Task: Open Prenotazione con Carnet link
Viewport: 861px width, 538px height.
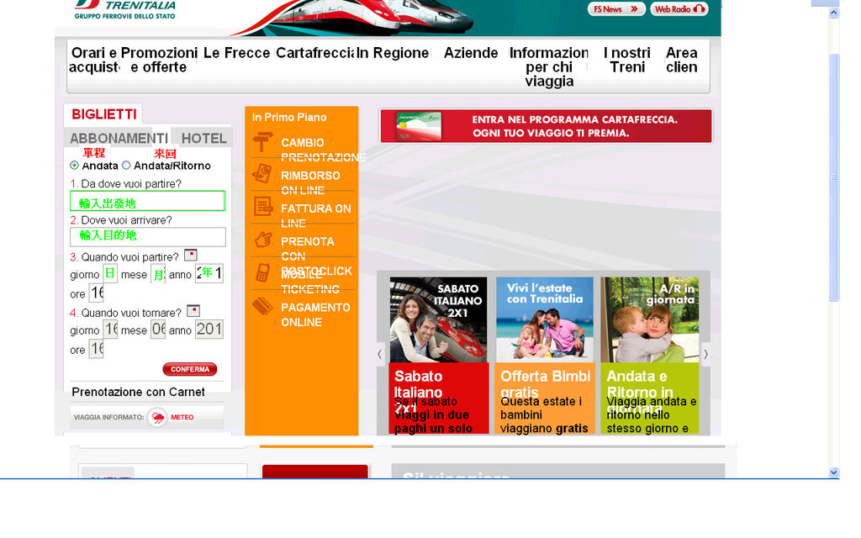Action: (x=139, y=392)
